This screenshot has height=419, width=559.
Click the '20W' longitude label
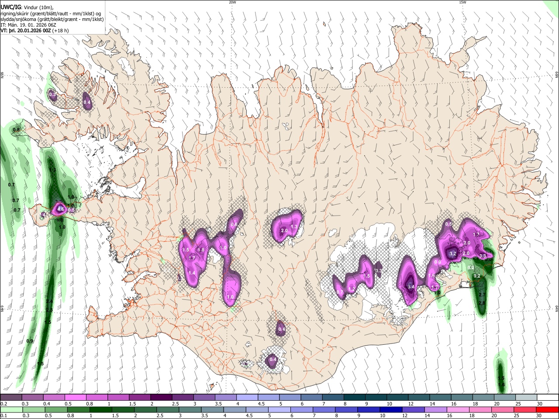pyautogui.click(x=232, y=2)
